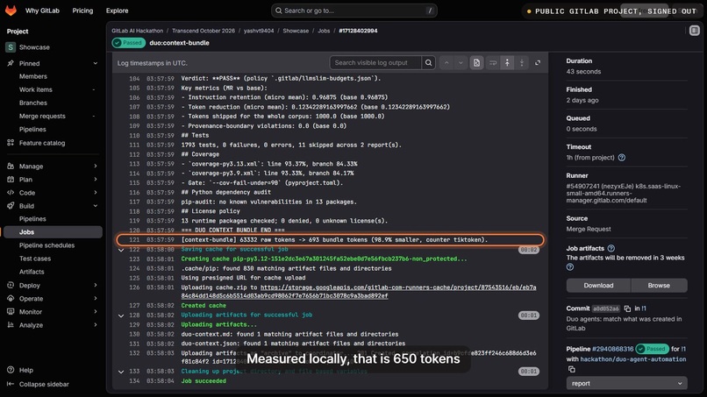The height and width of the screenshot is (397, 707).
Task: Click the Timeout help question icon
Action: [x=622, y=158]
